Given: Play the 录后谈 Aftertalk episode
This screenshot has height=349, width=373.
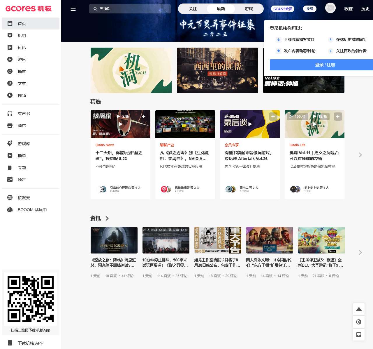Looking at the screenshot, I should click(250, 124).
